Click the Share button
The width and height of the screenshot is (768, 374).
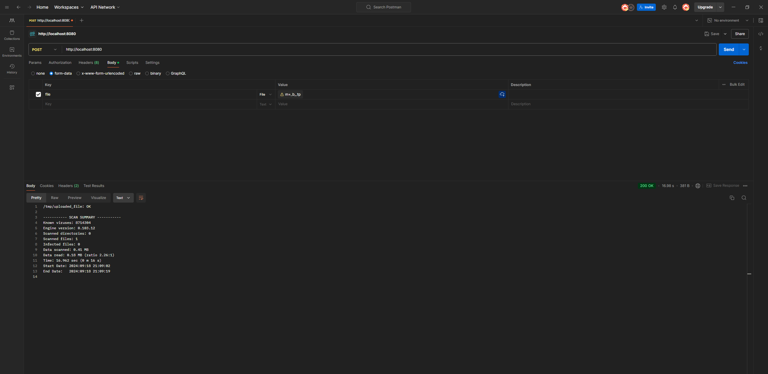[x=740, y=34]
